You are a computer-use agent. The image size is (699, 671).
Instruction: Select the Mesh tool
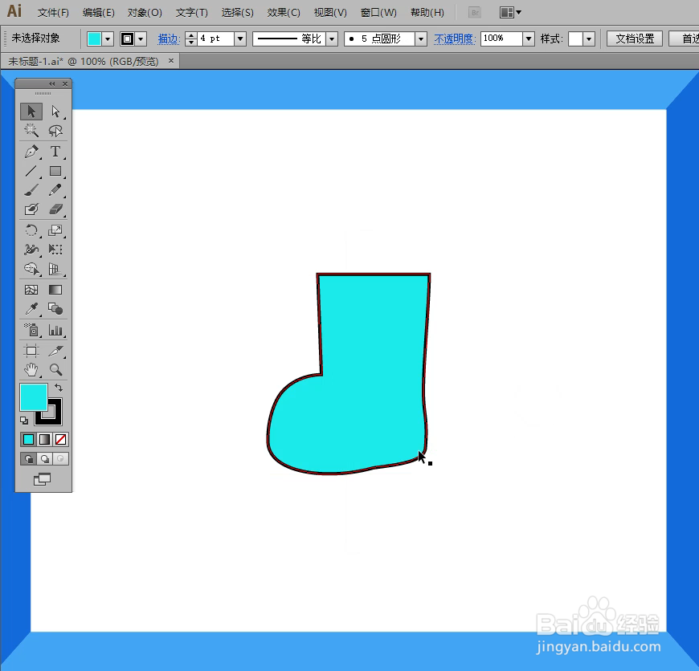31,290
